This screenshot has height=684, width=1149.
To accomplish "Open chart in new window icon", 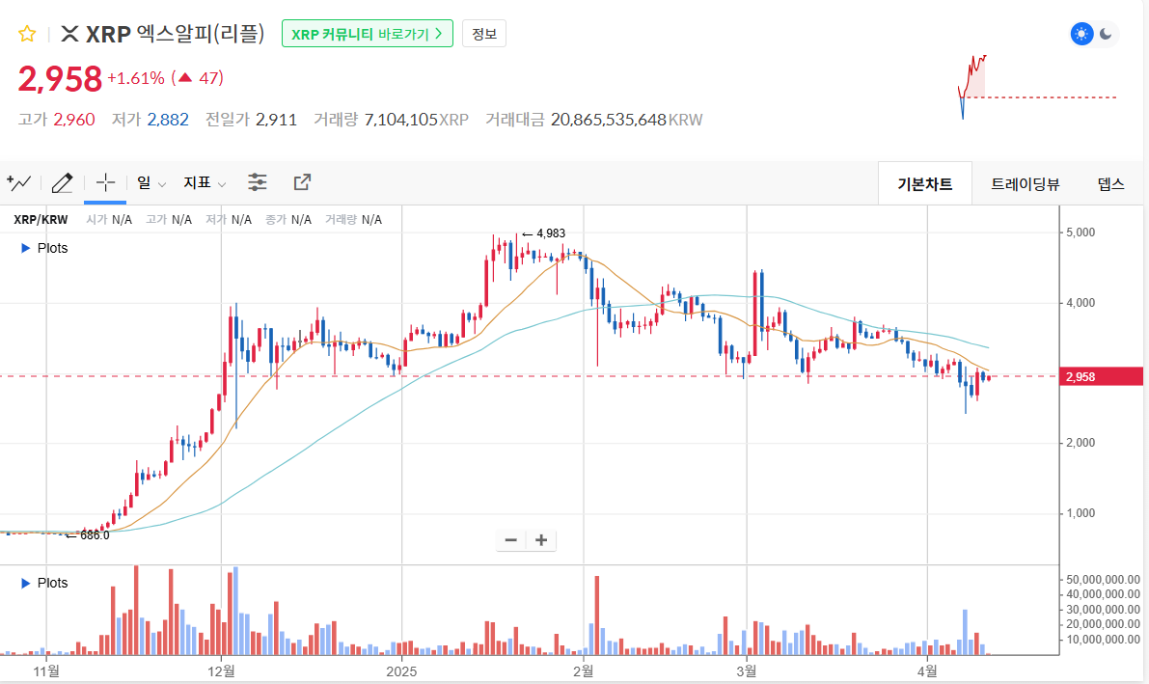I will click(x=302, y=182).
